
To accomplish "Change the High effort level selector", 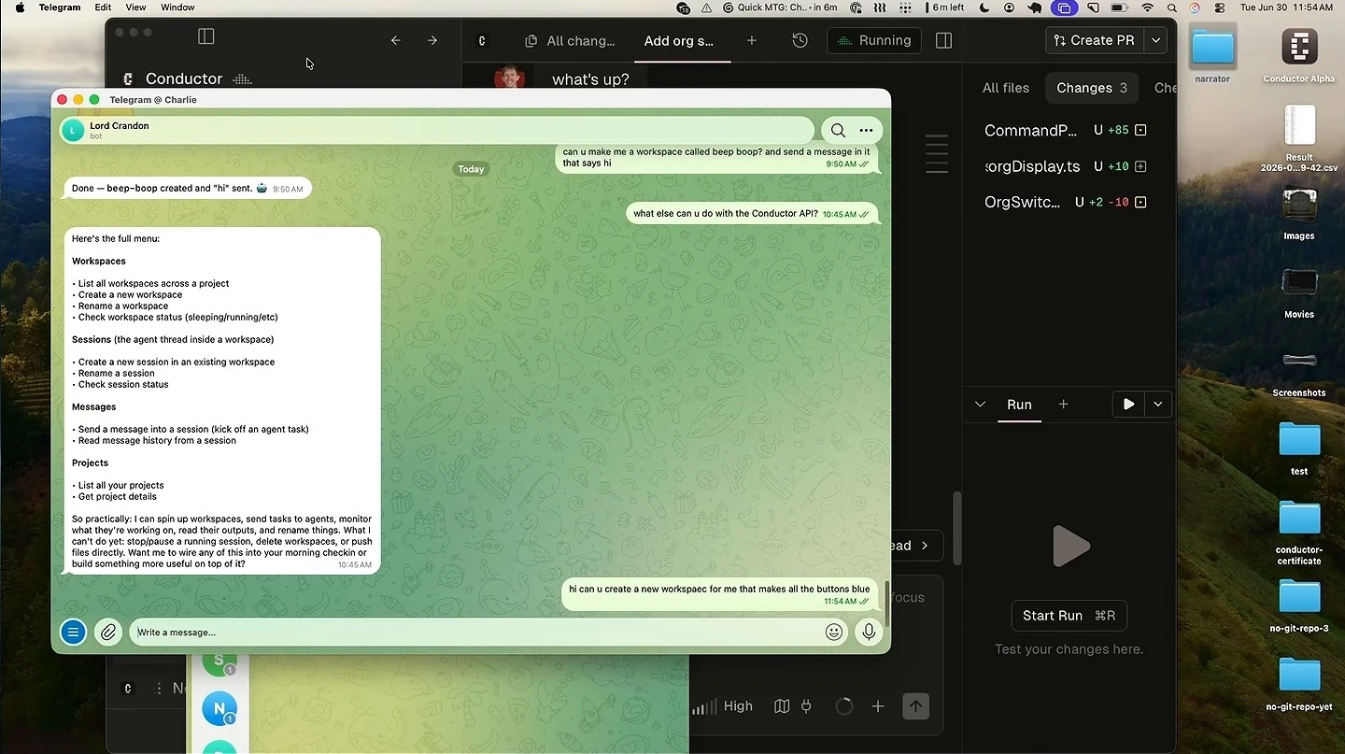I will (x=722, y=706).
